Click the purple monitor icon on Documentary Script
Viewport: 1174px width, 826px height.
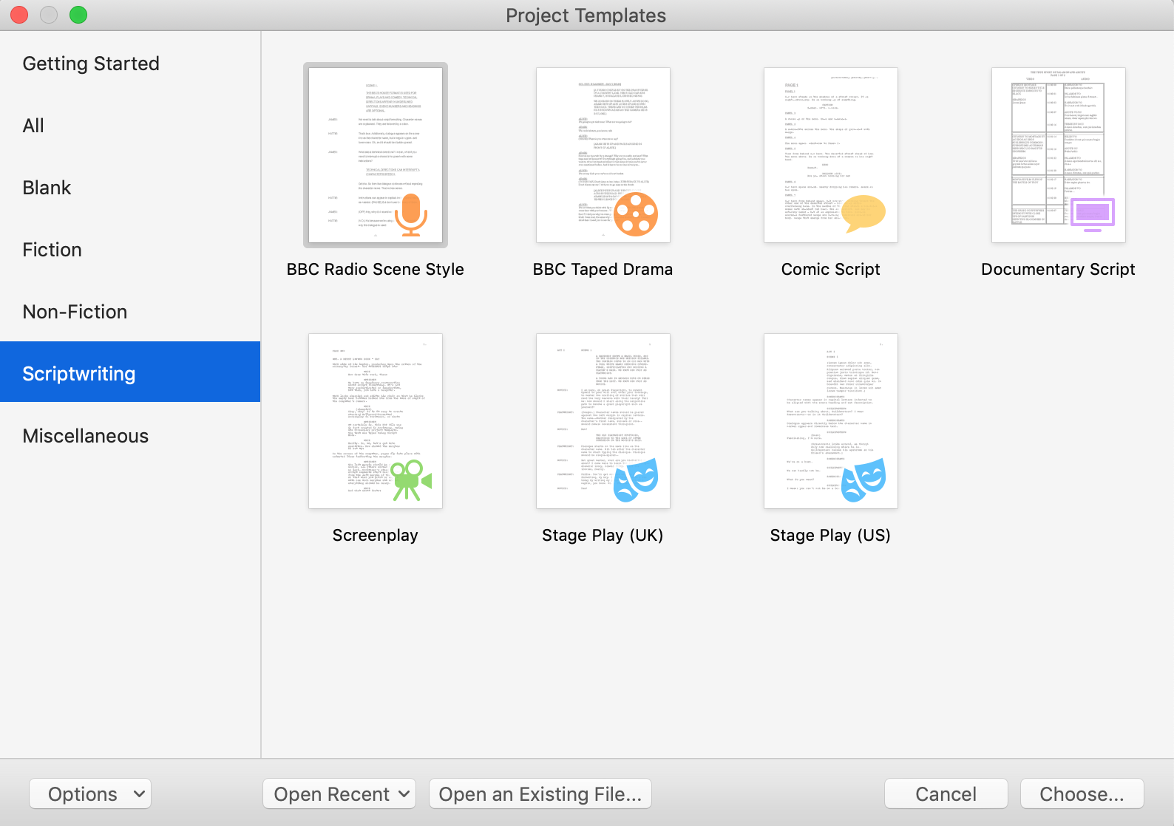(1093, 215)
